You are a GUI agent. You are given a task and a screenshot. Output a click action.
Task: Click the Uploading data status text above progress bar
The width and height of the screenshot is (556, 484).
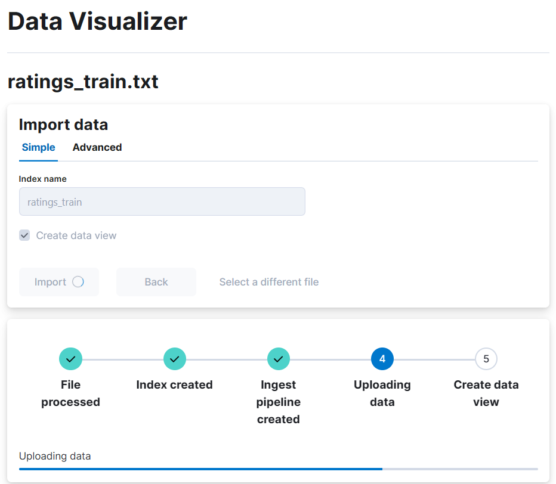(x=55, y=456)
